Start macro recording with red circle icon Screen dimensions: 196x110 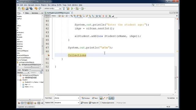[x=104, y=16]
